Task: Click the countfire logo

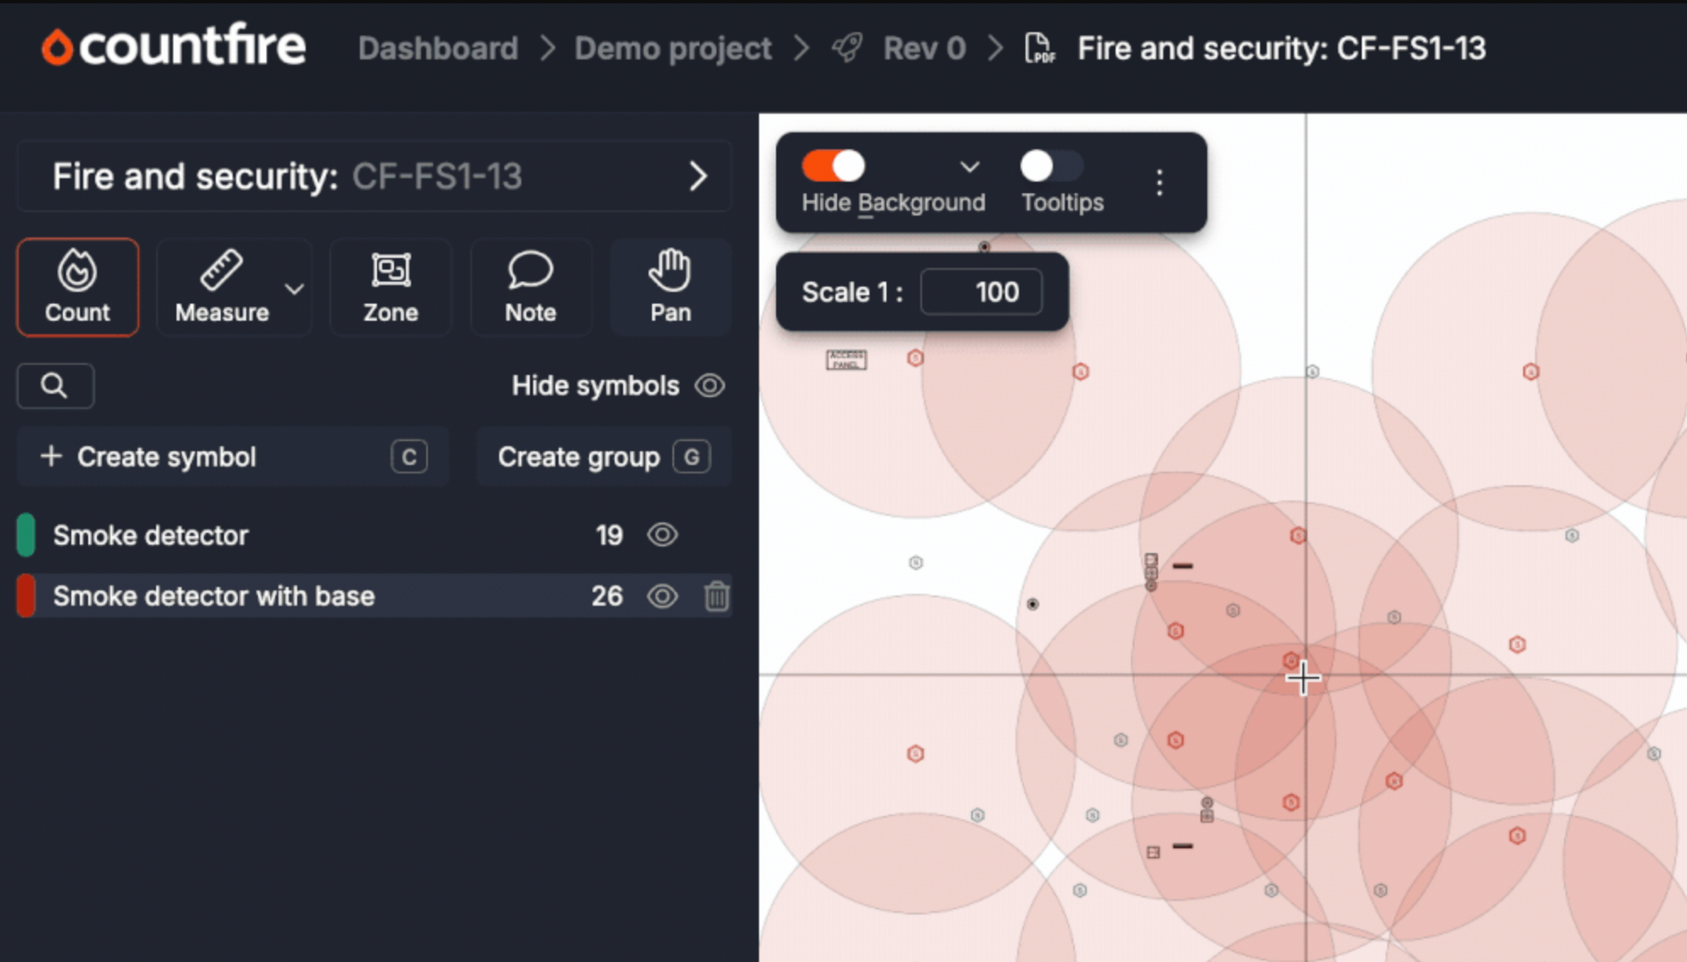Action: (173, 47)
